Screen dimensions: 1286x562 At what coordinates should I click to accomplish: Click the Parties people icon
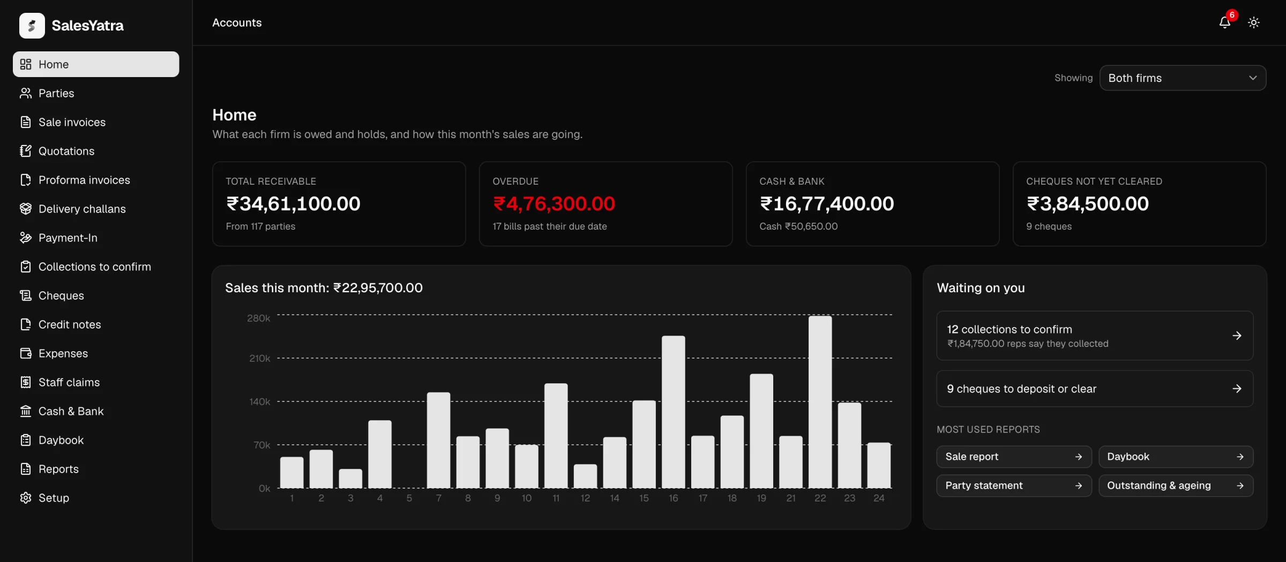26,93
